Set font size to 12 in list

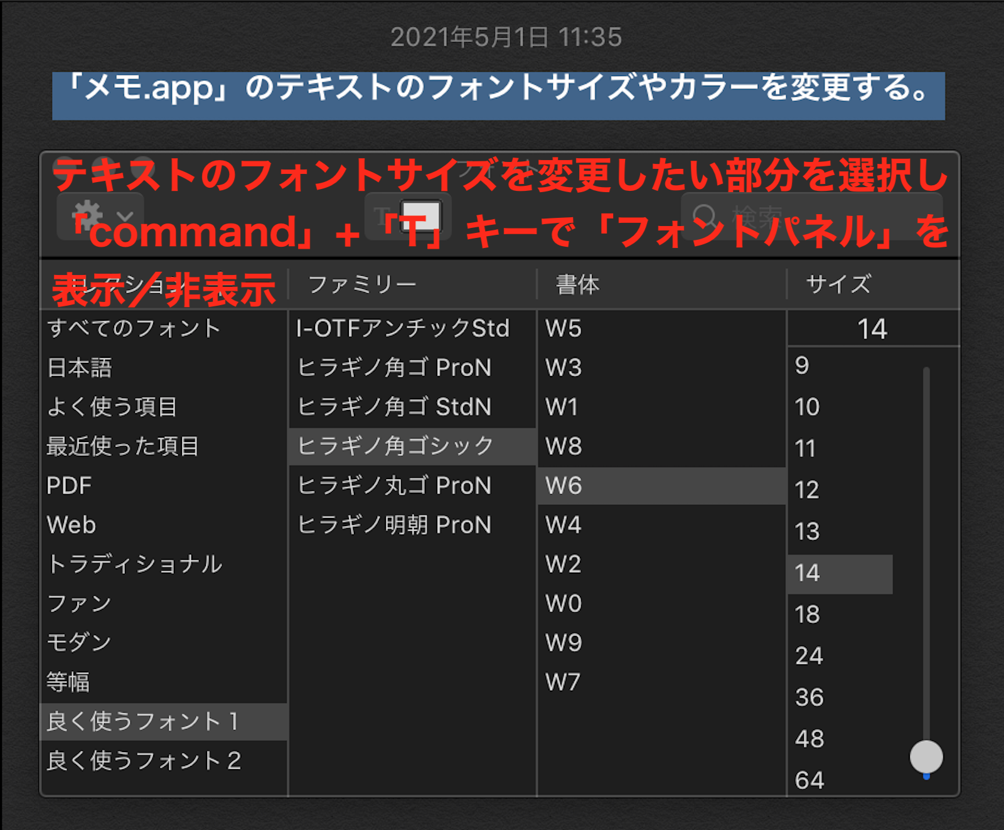point(840,490)
